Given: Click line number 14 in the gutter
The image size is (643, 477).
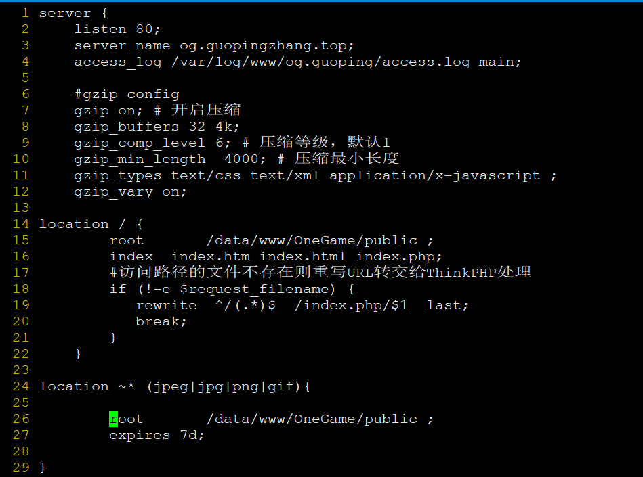Looking at the screenshot, I should (21, 224).
